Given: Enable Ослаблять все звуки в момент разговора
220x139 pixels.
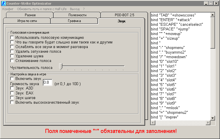Looking at the screenshot, I should 12,47.
